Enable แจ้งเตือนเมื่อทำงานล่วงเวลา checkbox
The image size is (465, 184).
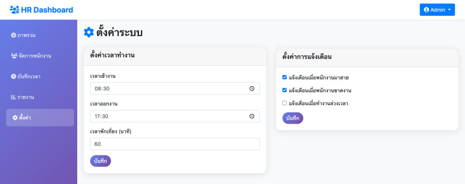(285, 103)
